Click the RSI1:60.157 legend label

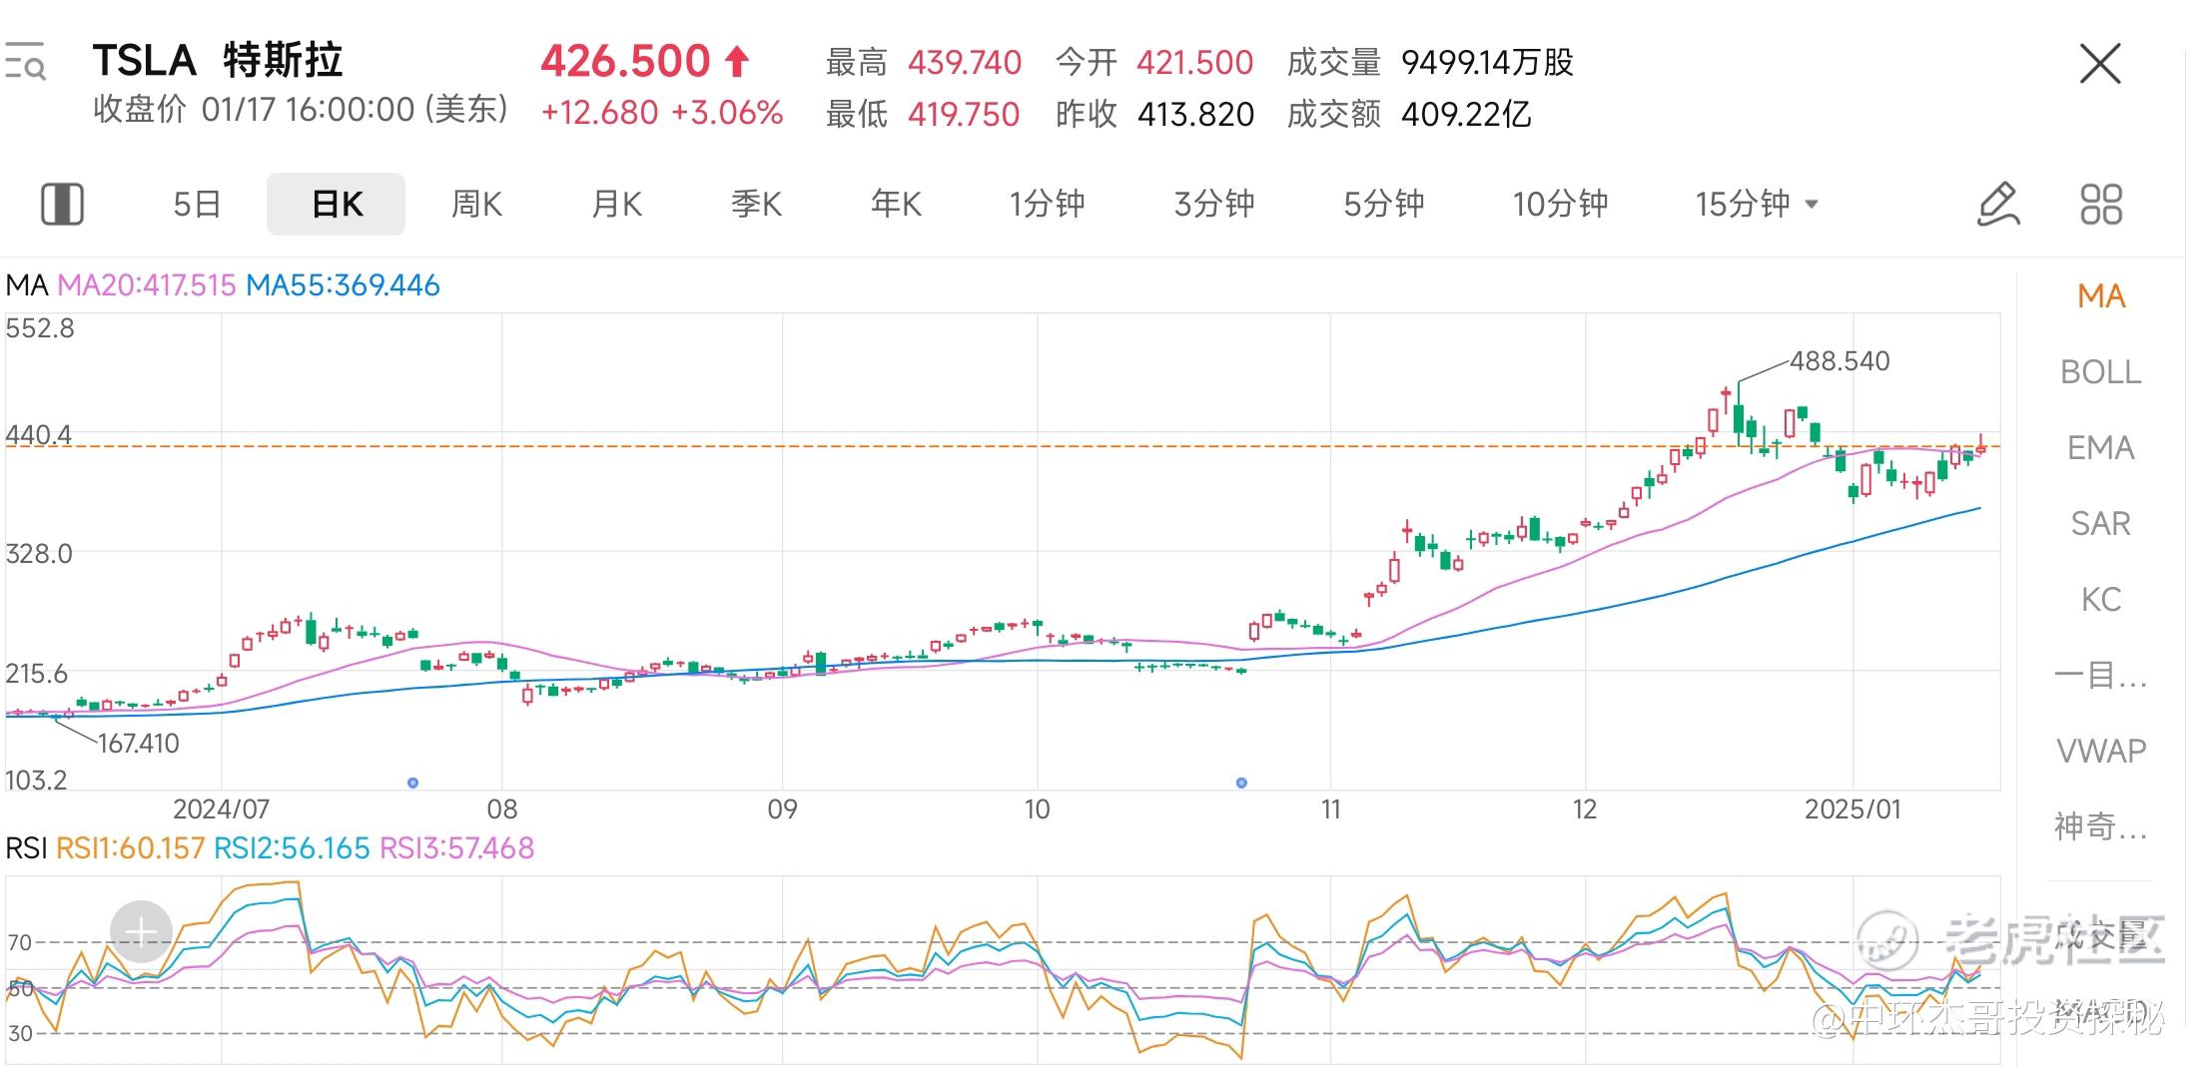pyautogui.click(x=131, y=848)
